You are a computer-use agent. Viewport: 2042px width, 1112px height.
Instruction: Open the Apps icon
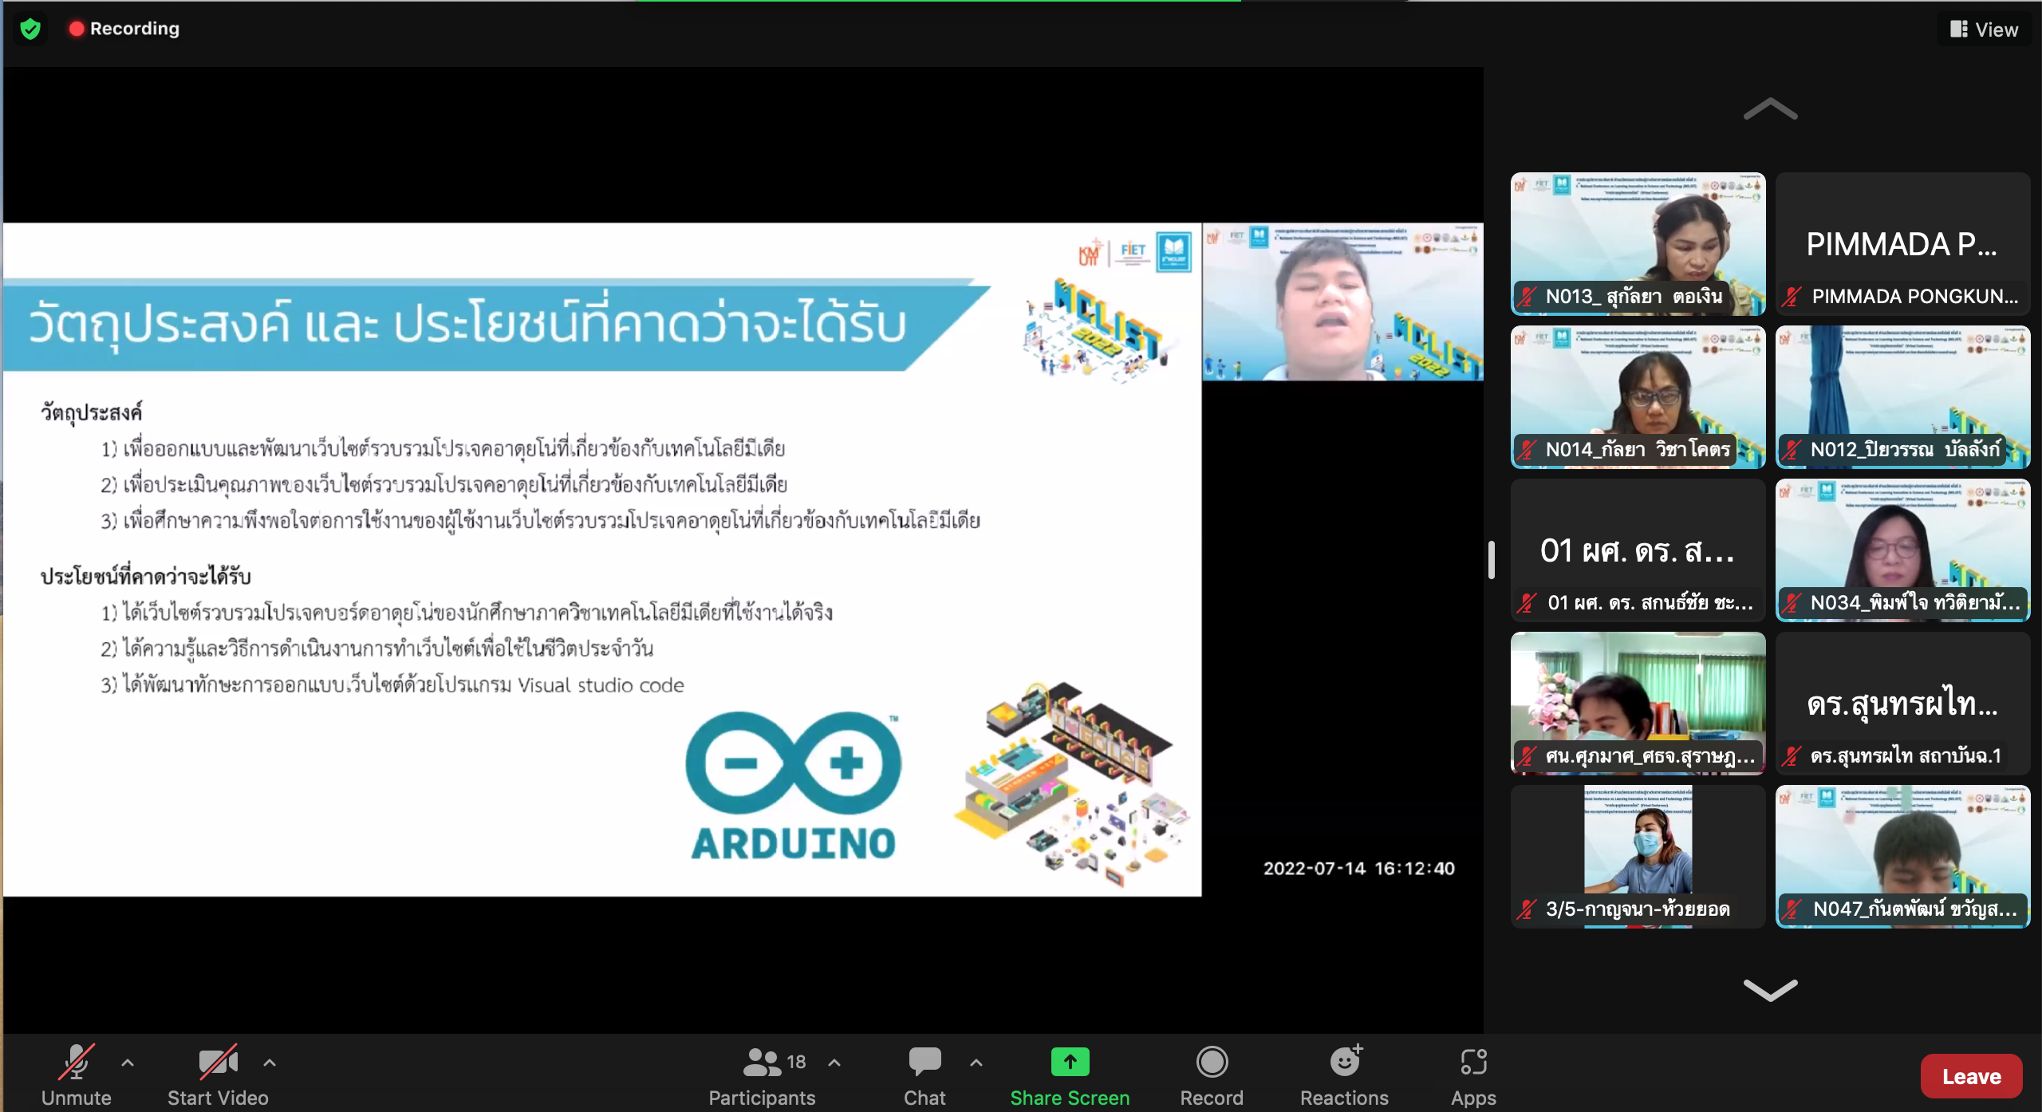[1472, 1062]
